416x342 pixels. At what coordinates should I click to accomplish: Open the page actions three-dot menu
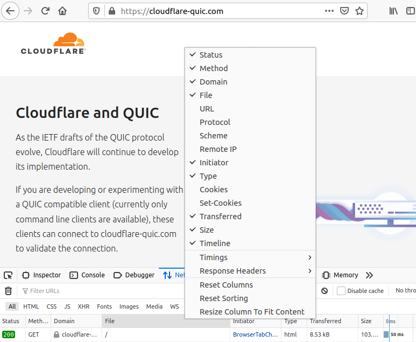tap(329, 11)
